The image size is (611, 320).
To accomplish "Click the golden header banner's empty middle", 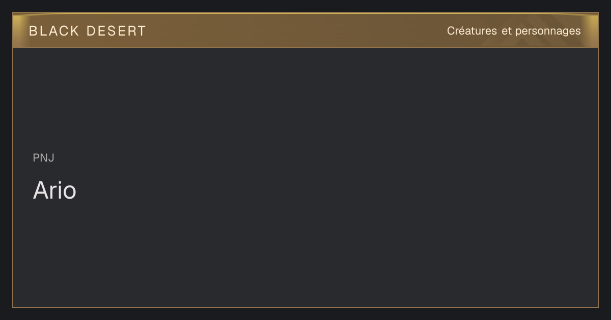I will 295,30.
